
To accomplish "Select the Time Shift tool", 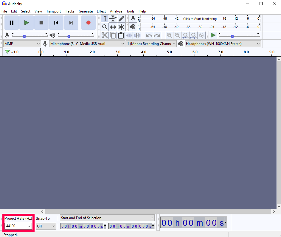I will [x=113, y=27].
